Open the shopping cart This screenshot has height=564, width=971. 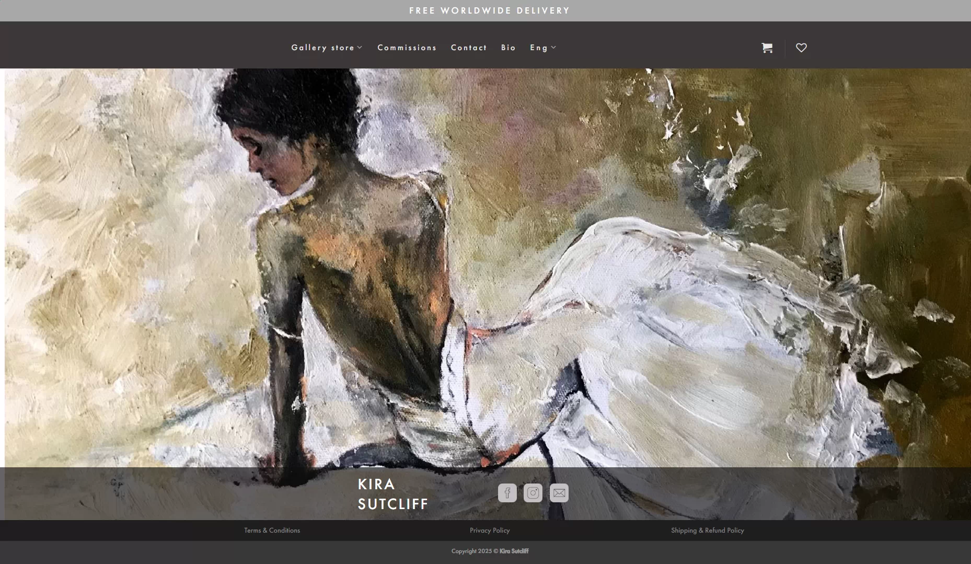[x=767, y=48]
